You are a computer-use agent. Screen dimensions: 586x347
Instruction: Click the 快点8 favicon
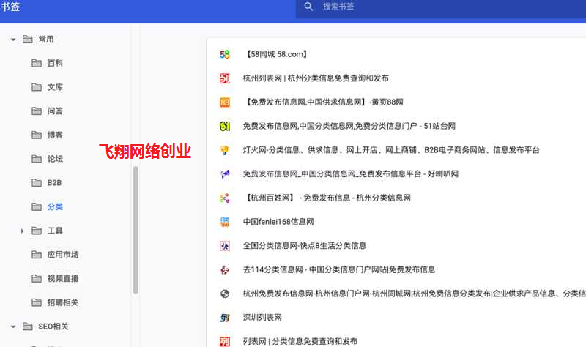point(225,246)
